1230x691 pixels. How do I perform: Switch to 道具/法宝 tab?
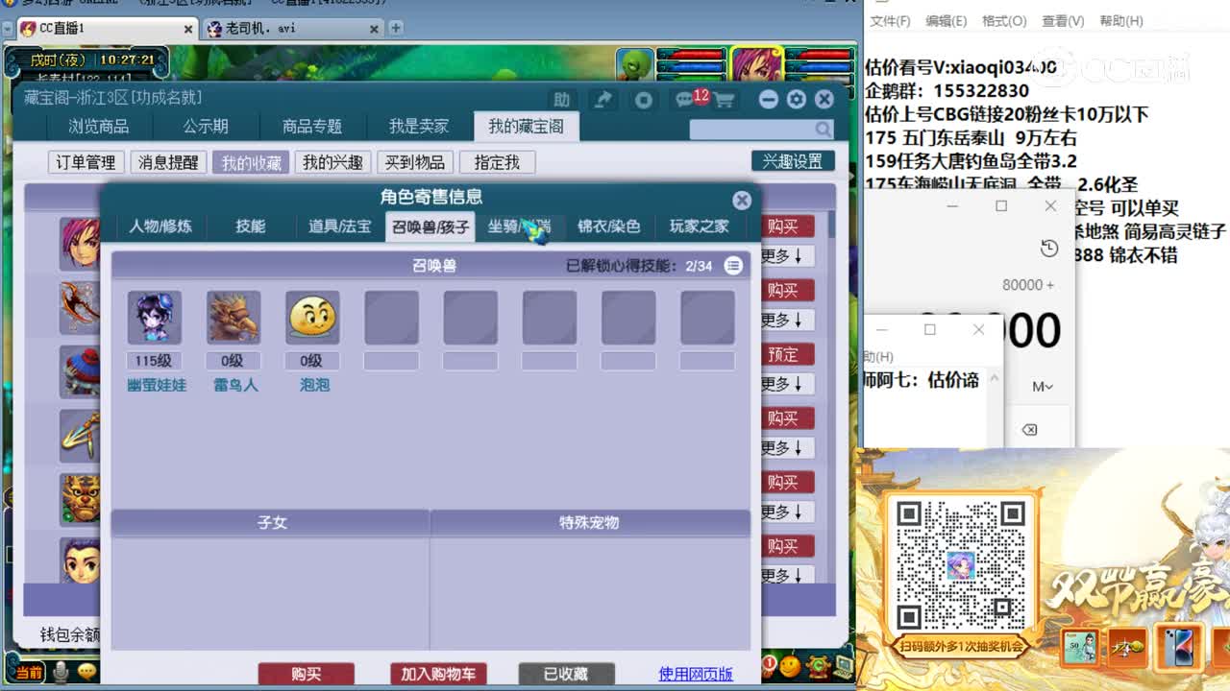coord(339,226)
